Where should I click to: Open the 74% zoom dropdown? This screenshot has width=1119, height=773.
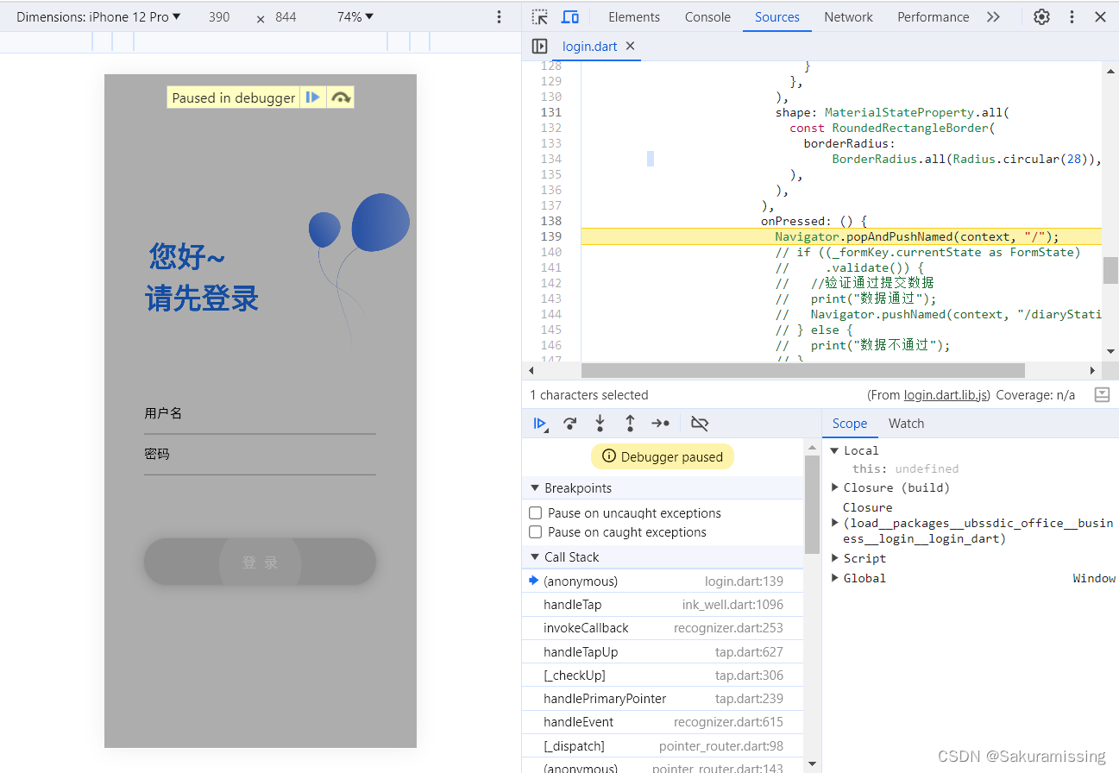click(354, 16)
